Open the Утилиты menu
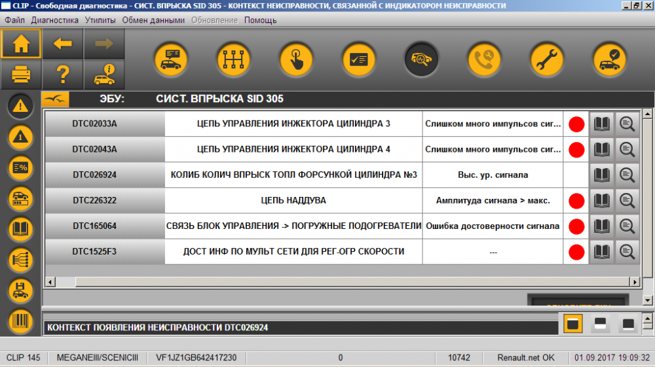The image size is (655, 367). (100, 20)
